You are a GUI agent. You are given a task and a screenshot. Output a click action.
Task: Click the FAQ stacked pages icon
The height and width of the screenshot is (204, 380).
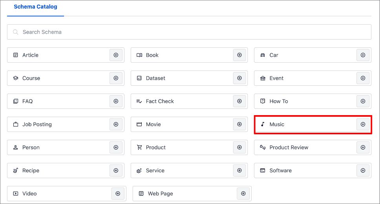tap(16, 101)
